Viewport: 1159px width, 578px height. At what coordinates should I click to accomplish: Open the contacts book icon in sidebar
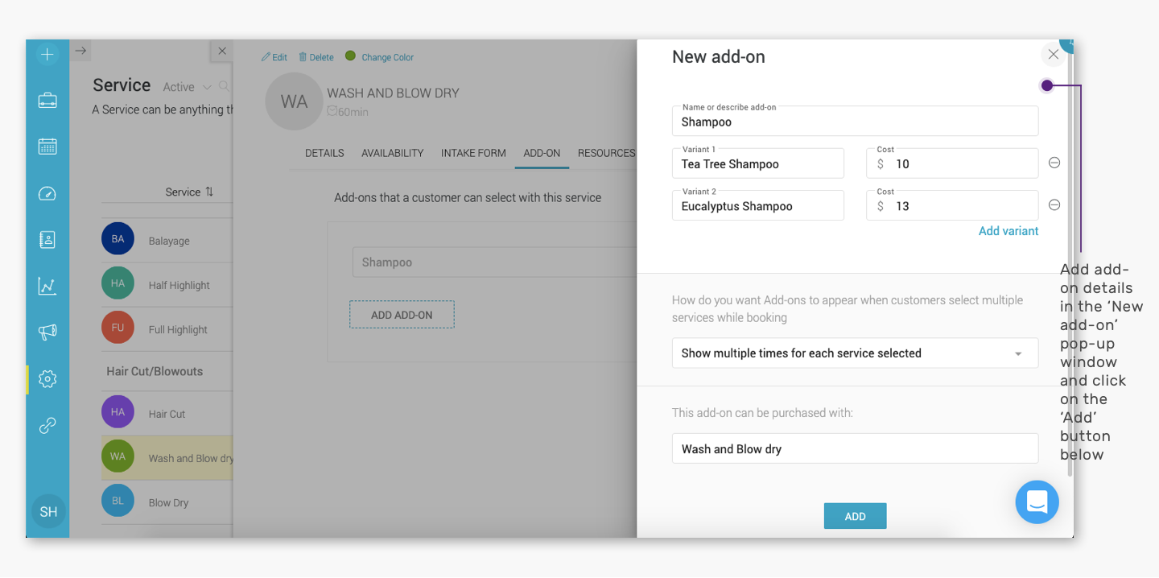tap(47, 239)
